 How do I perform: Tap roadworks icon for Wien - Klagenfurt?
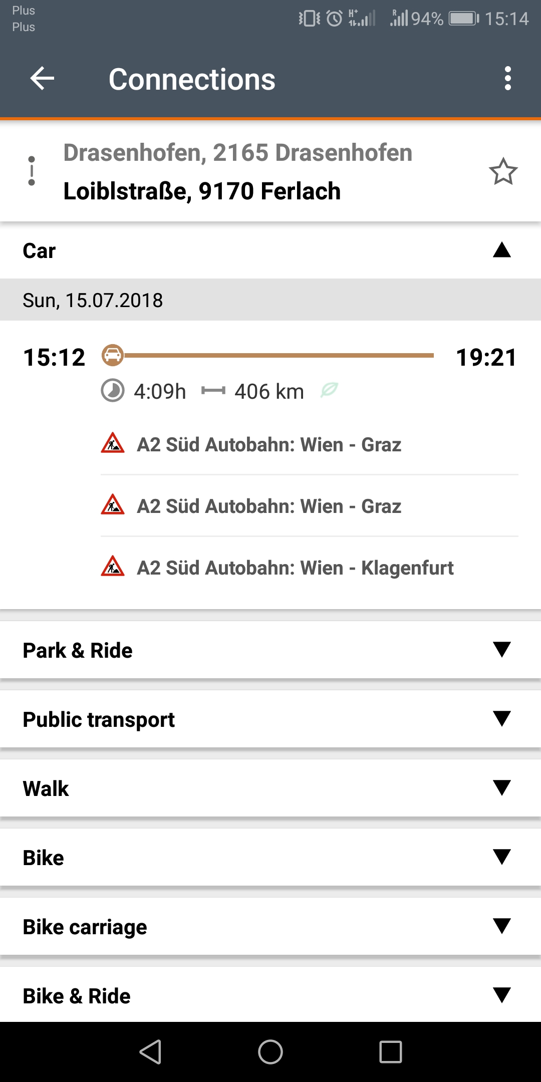(x=113, y=567)
